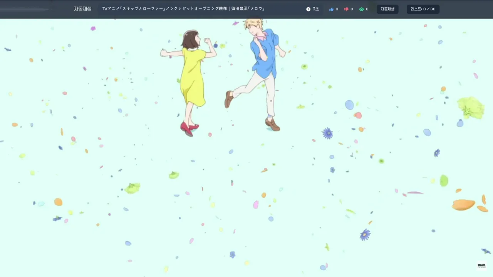493x277 pixels.
Task: Open the 리스트: 0 / 30 playlist button
Action: (x=423, y=9)
